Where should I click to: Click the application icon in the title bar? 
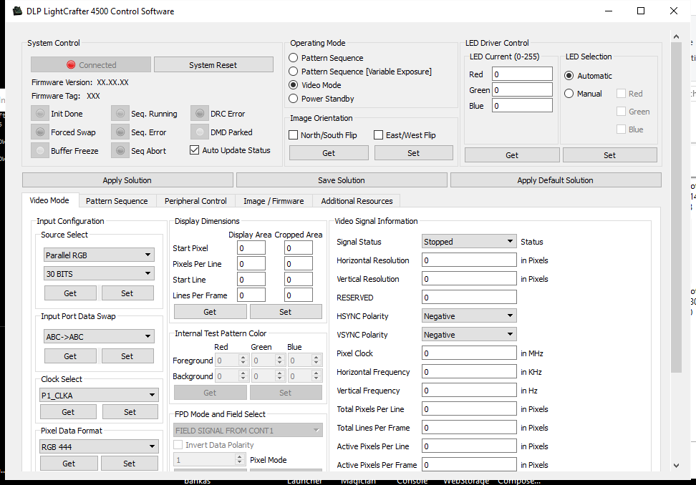pyautogui.click(x=17, y=11)
